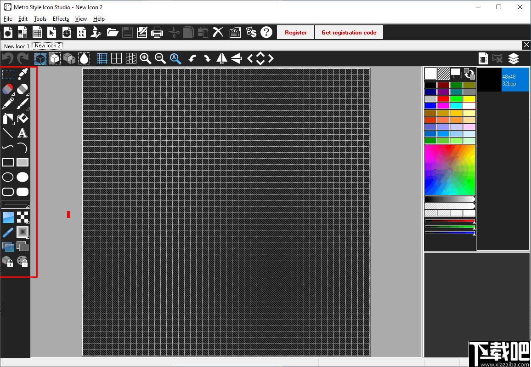Select the Text tool with letter A
Image resolution: width=531 pixels, height=367 pixels.
pyautogui.click(x=23, y=133)
